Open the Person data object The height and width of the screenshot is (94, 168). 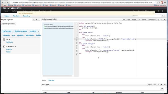8,52
